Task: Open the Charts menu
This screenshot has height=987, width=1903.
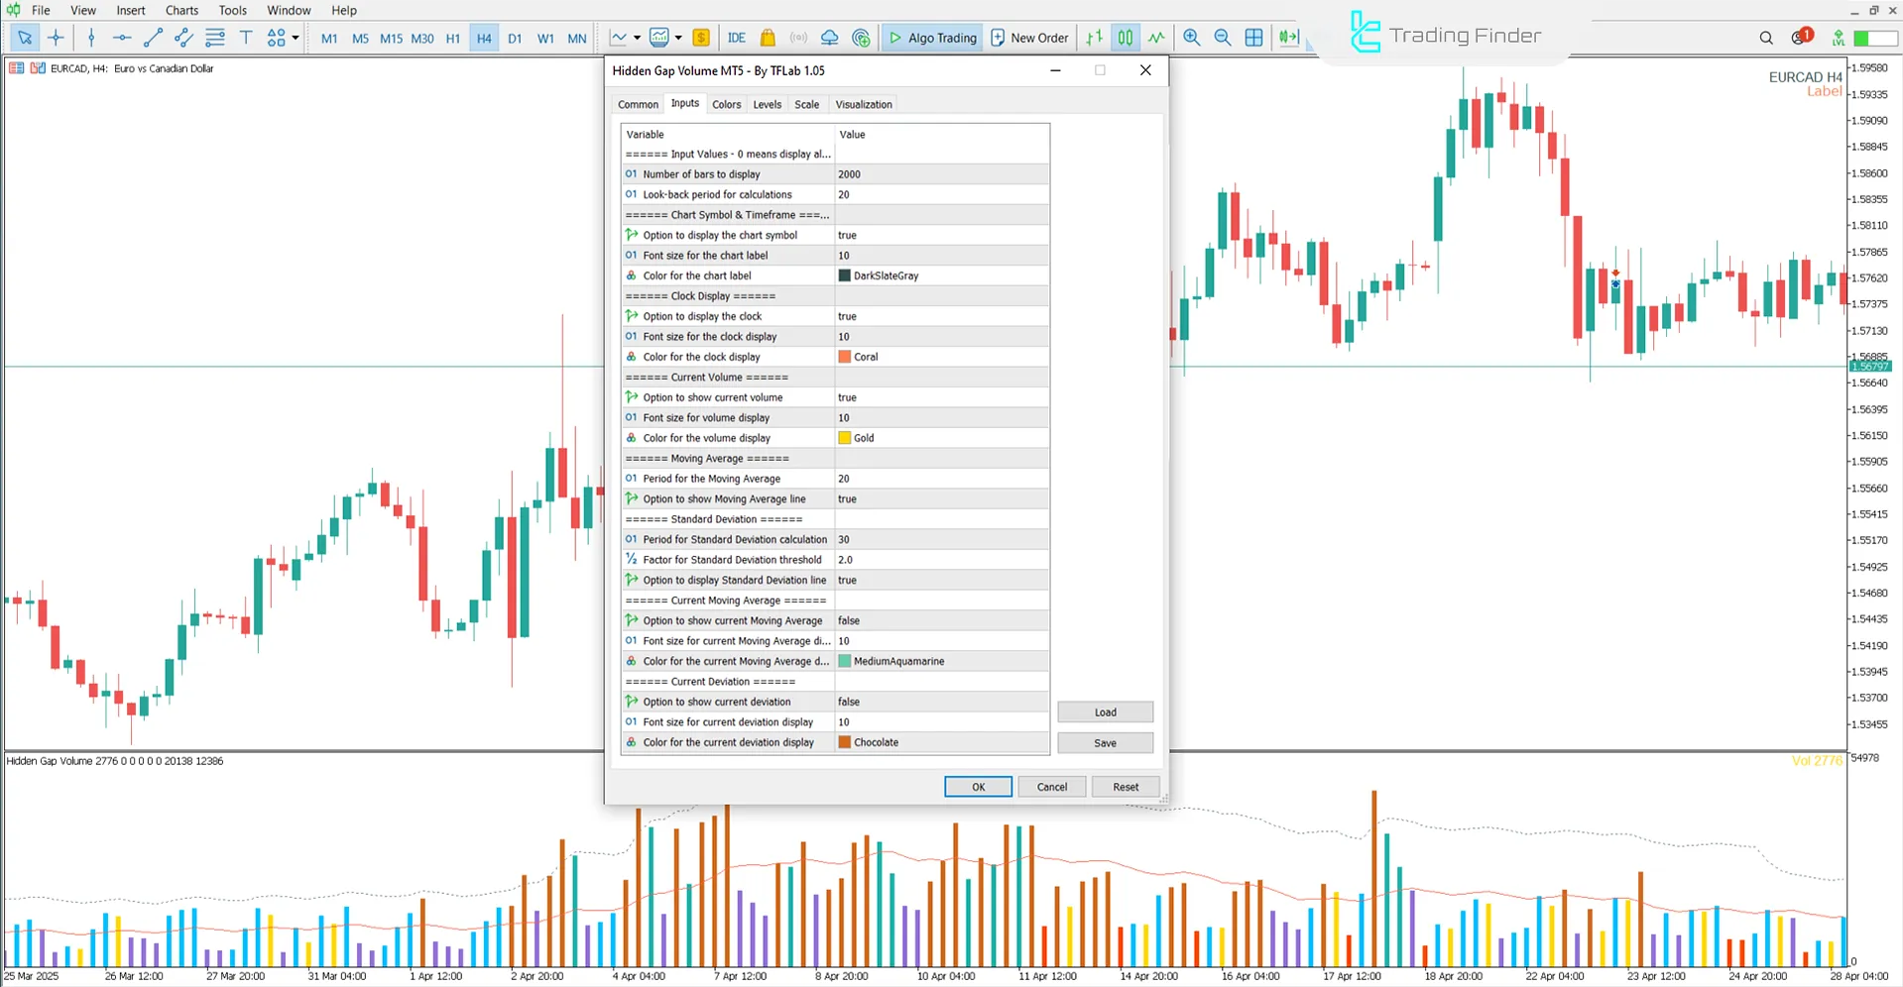Action: (x=181, y=10)
